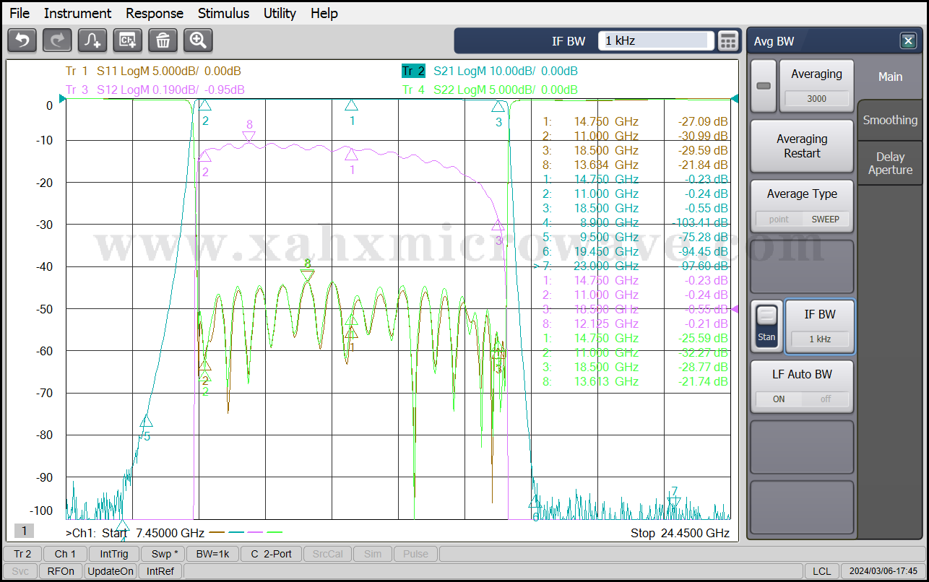Switch to the Smoothing tab
929x582 pixels.
(x=890, y=121)
